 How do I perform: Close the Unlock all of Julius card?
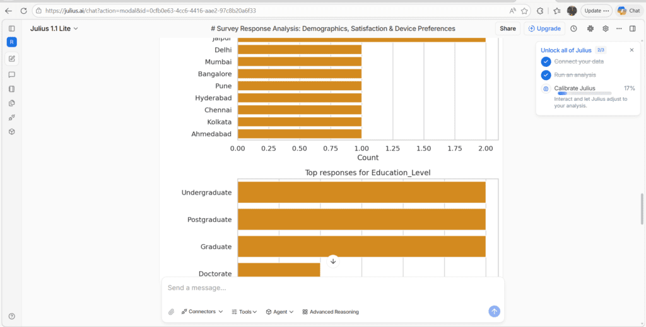point(631,50)
